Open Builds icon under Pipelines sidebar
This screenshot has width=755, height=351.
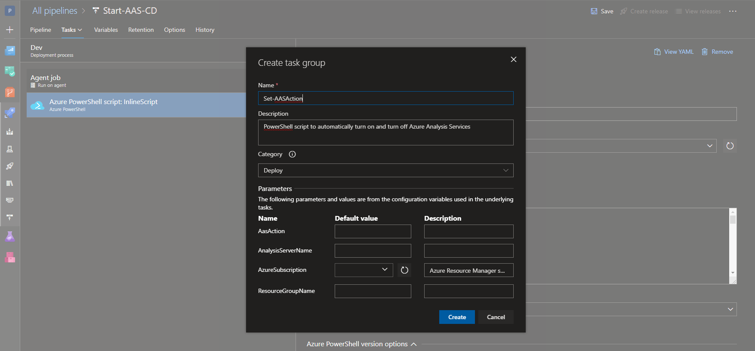click(x=9, y=132)
